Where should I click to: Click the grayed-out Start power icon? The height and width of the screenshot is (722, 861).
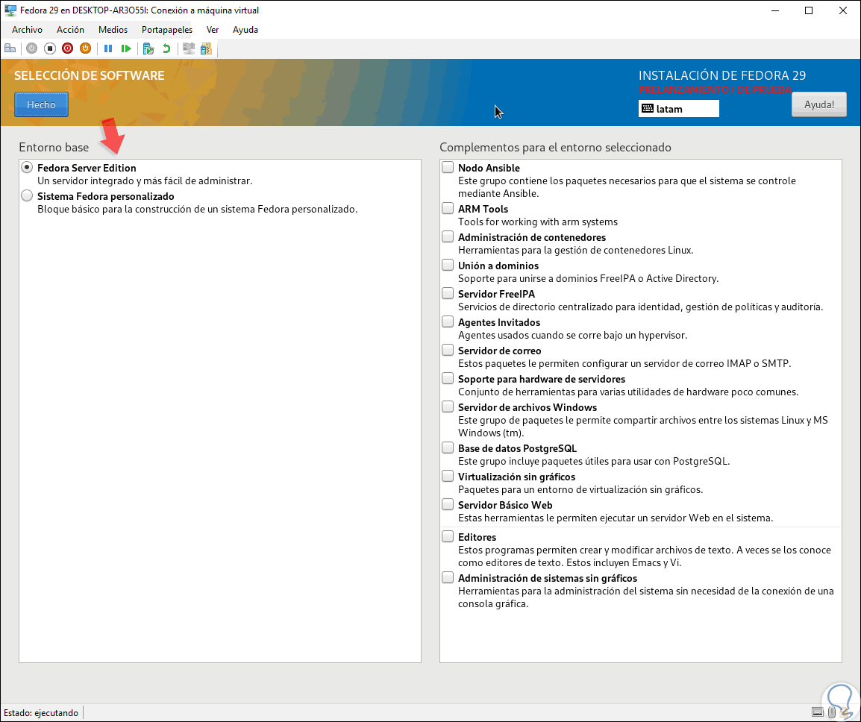click(32, 48)
